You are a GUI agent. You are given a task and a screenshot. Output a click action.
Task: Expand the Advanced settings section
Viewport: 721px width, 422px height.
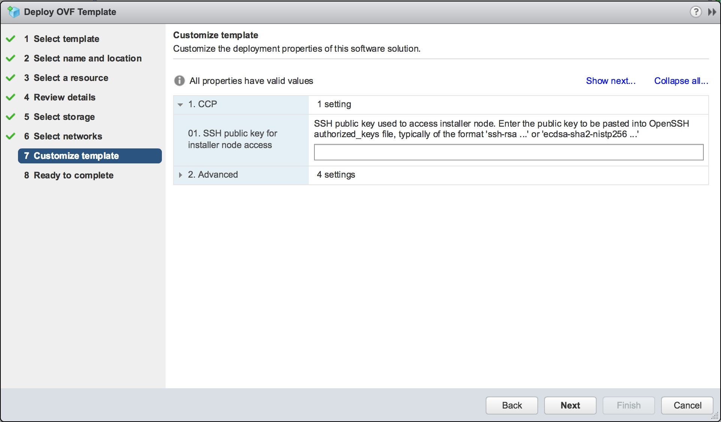(x=180, y=175)
